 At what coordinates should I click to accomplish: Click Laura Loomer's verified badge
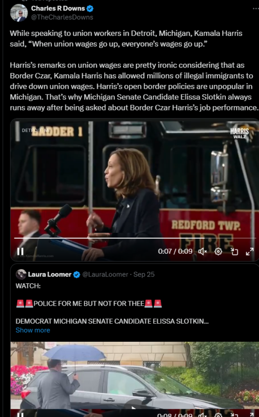coord(77,274)
